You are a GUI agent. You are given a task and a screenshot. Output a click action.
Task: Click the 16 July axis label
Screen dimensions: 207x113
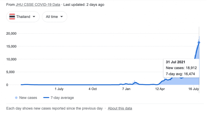(194, 89)
